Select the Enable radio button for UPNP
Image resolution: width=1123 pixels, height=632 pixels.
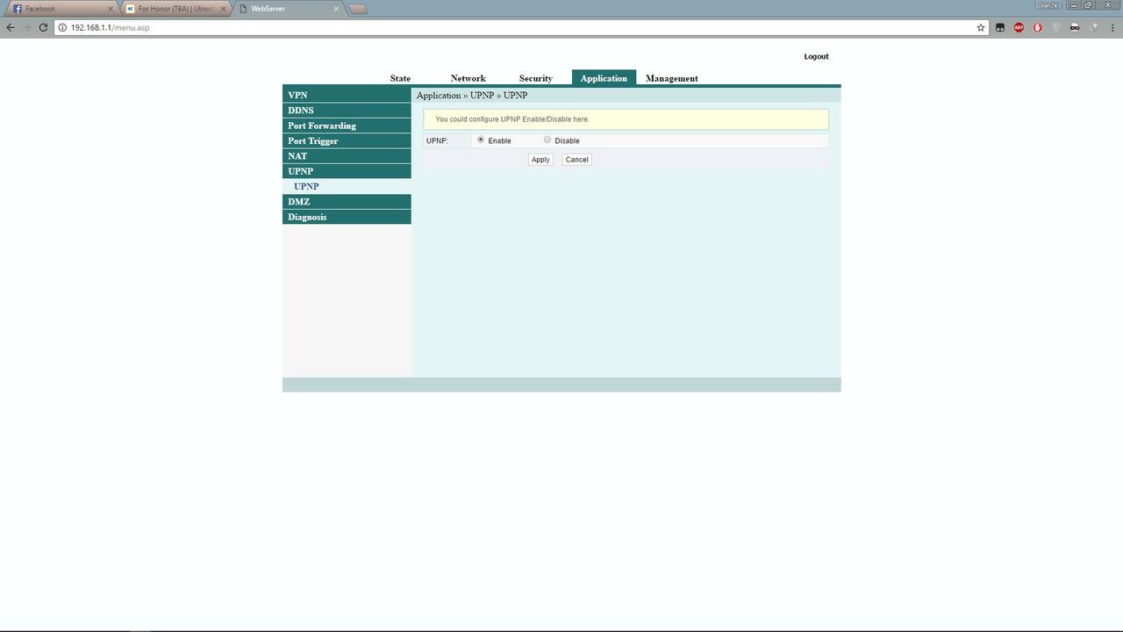[x=481, y=140]
